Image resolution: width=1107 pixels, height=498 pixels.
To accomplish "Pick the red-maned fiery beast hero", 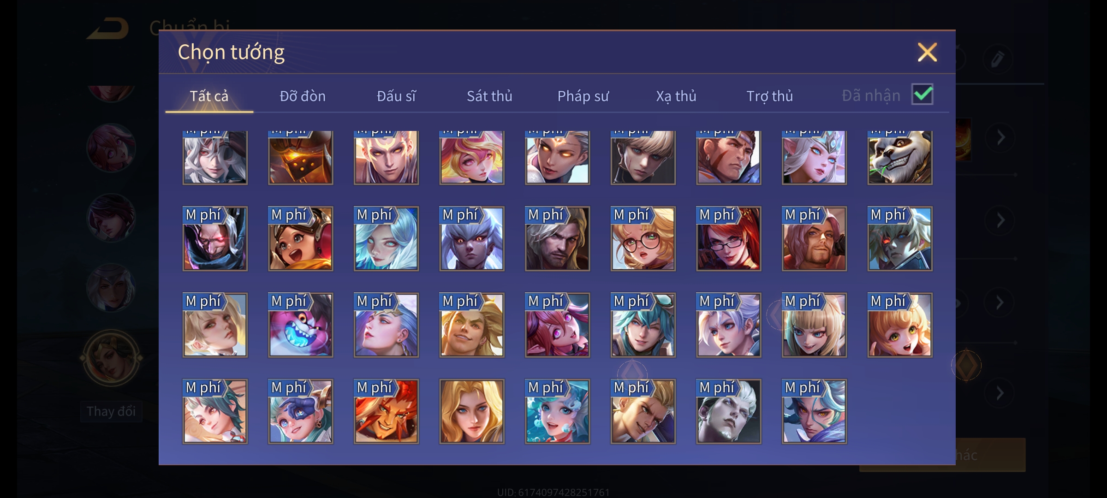I will pos(386,411).
